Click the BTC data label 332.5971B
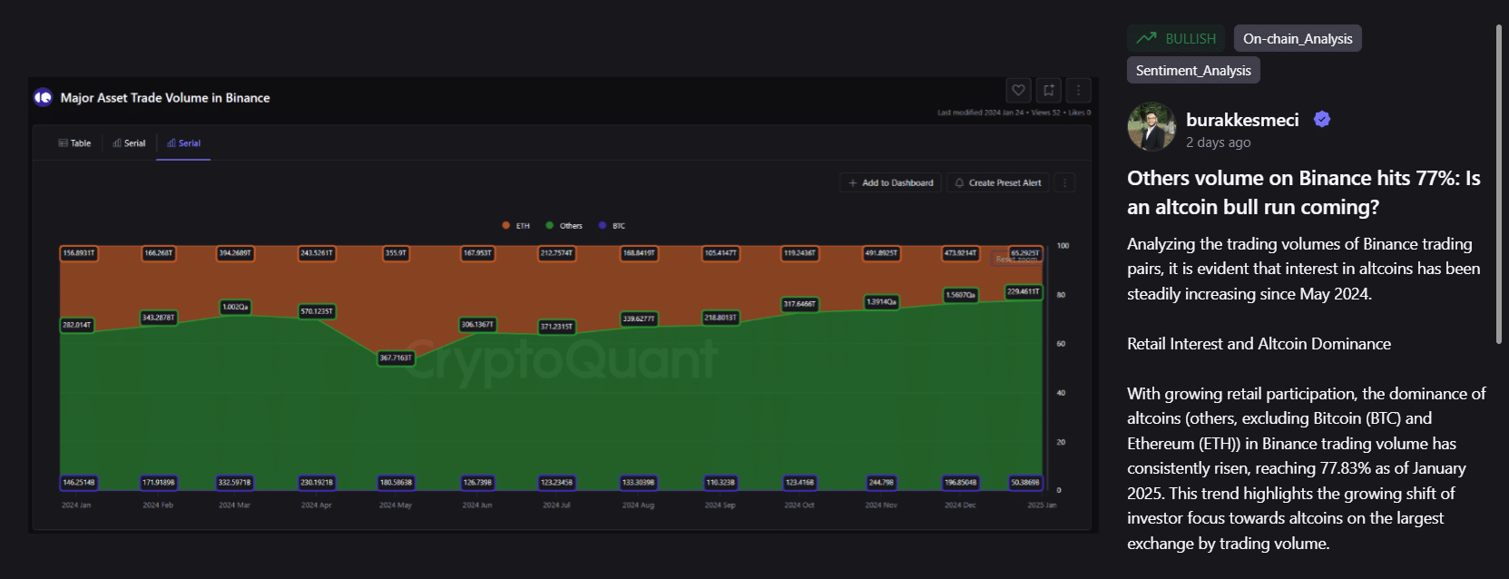1509x579 pixels. pos(235,483)
